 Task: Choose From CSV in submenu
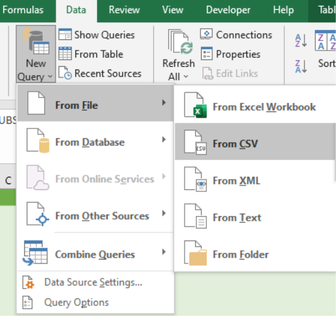pyautogui.click(x=255, y=142)
